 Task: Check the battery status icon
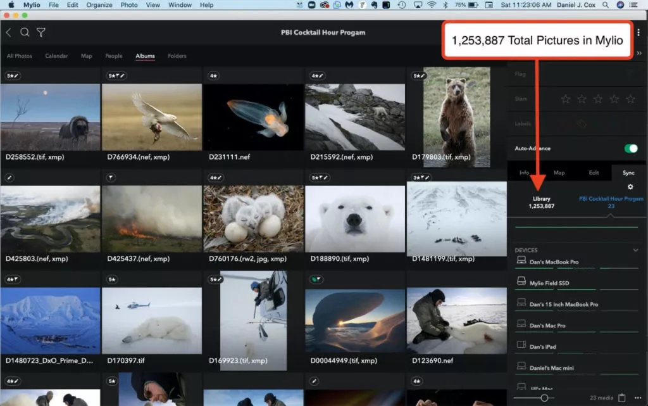click(x=473, y=5)
